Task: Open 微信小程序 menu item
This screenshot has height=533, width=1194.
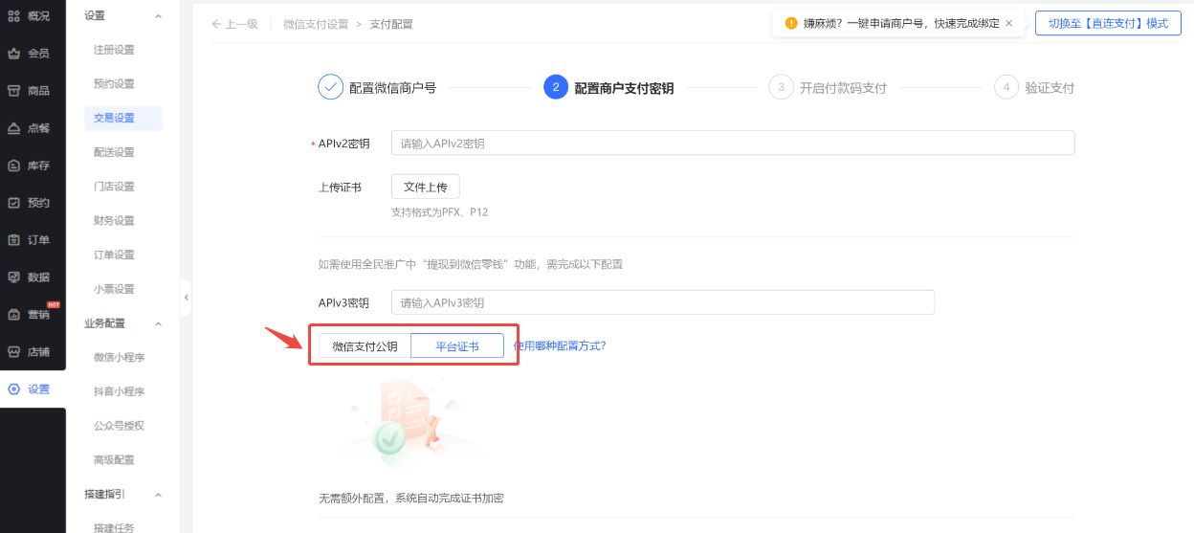Action: (x=119, y=357)
